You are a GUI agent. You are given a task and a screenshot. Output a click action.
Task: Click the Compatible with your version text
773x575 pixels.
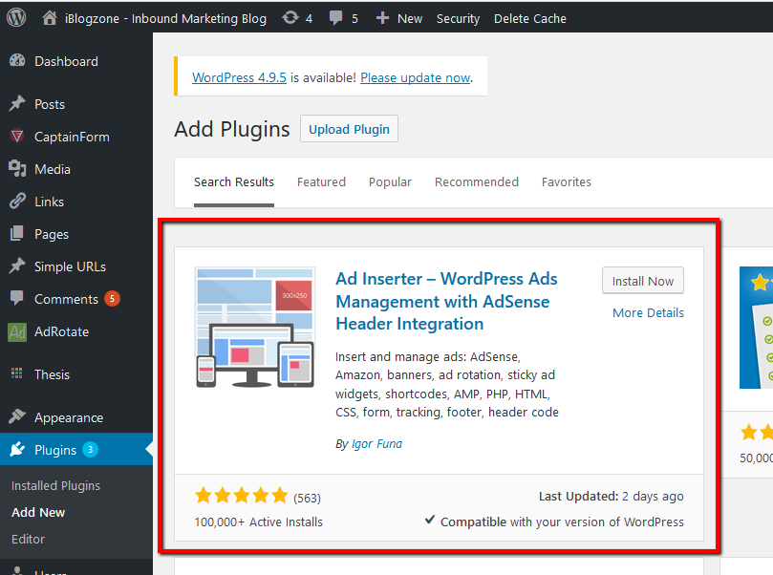point(562,522)
